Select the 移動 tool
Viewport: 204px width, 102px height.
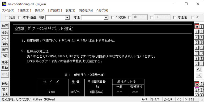click(x=5, y=68)
